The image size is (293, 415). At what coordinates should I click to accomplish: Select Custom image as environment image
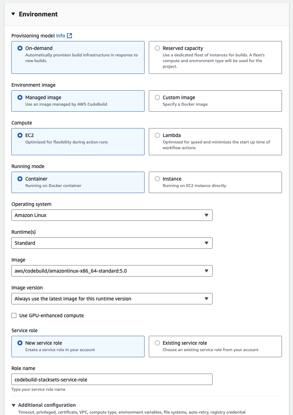pyautogui.click(x=157, y=97)
